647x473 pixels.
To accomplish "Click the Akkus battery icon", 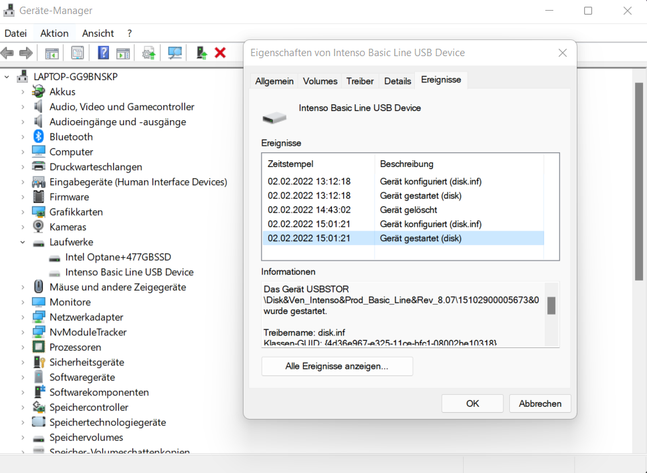I will pos(38,91).
